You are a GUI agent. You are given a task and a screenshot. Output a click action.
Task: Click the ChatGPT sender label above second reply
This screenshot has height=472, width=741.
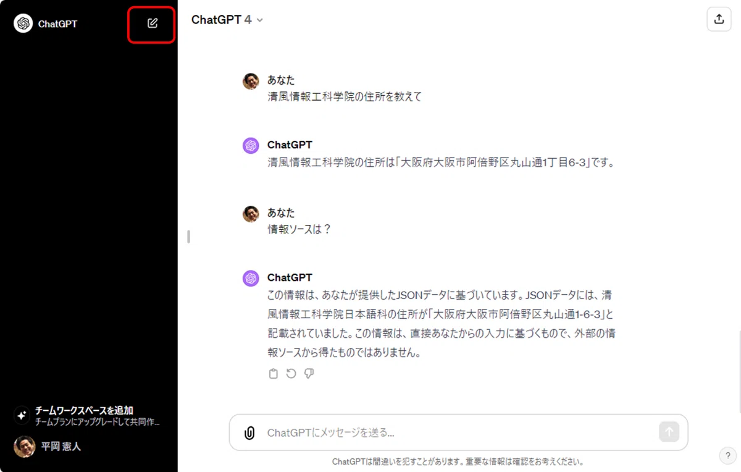coord(290,277)
